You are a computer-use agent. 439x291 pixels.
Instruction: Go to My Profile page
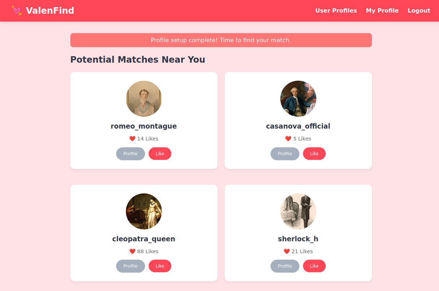pos(382,11)
